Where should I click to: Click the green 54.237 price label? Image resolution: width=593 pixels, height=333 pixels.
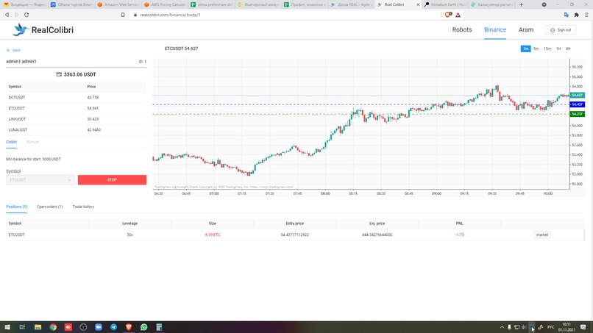click(577, 114)
